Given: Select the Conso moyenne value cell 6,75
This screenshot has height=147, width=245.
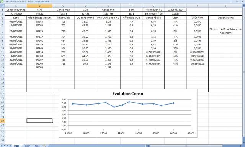Looking at the screenshot, I should click(x=39, y=10).
